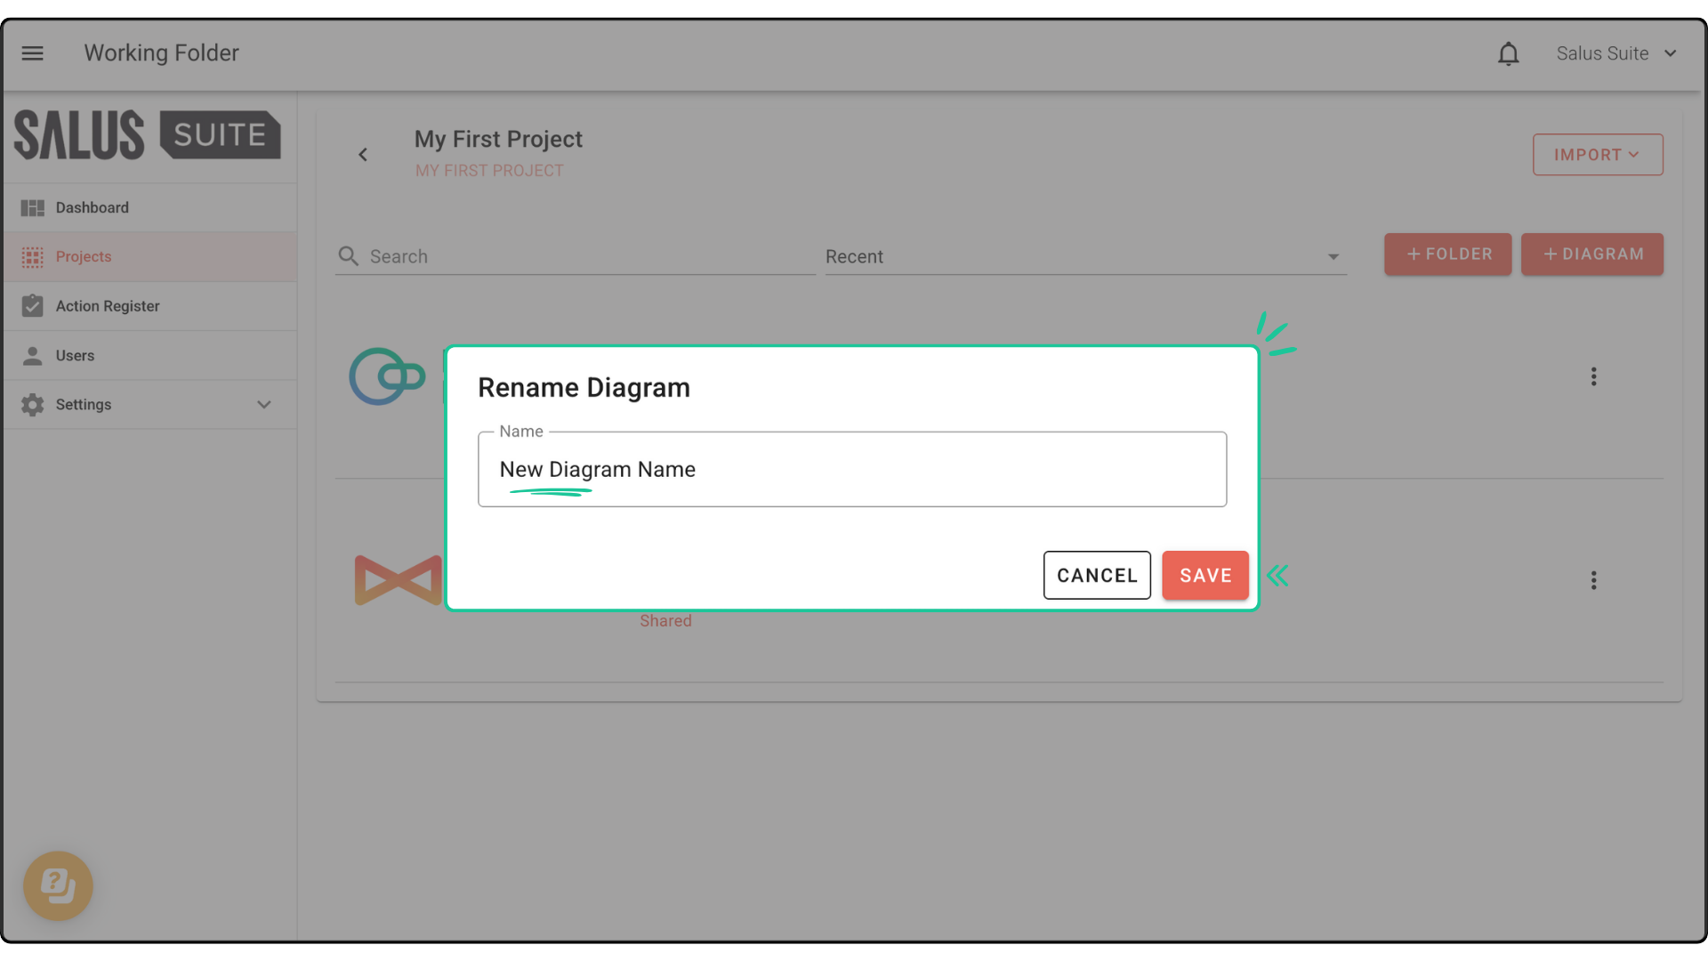Click Save in Rename Diagram dialog

[x=1204, y=576]
